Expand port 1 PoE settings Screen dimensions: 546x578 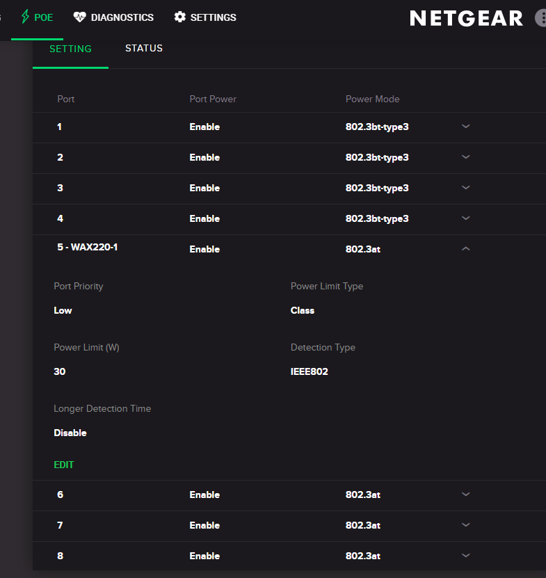pyautogui.click(x=466, y=127)
